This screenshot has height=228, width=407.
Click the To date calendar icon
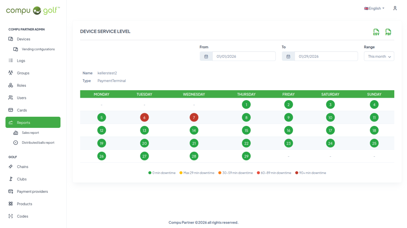click(x=288, y=57)
